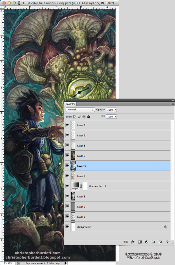Image resolution: width=175 pixels, height=265 pixels.
Task: Select the Gradient Map 1 layer name
Action: coord(98,186)
